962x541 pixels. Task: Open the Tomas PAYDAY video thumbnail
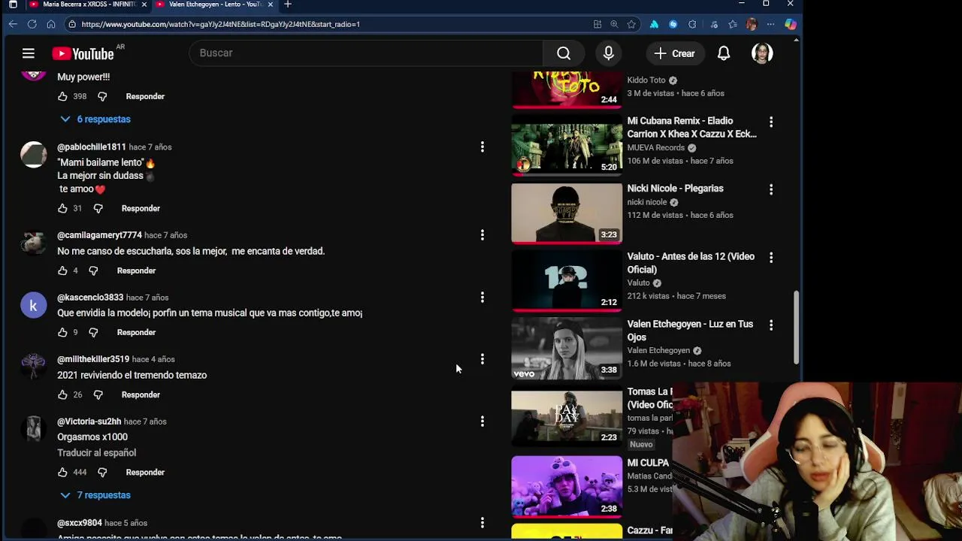[567, 416]
